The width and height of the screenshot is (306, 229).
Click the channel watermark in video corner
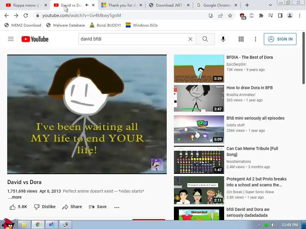157,165
